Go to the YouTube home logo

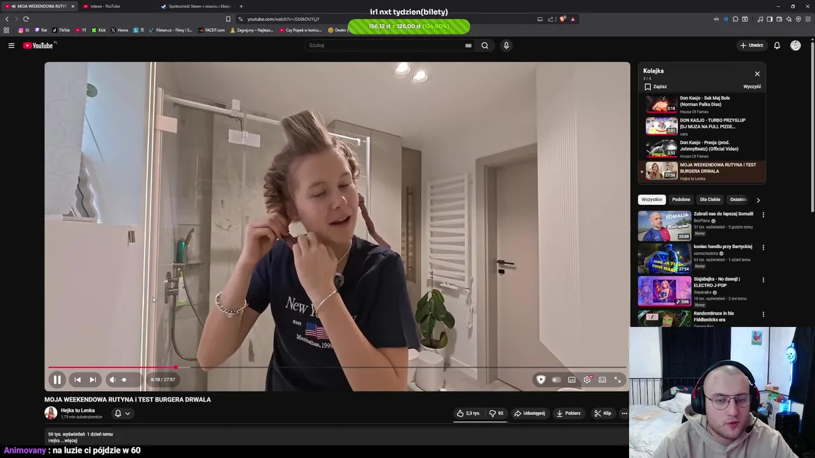point(38,45)
